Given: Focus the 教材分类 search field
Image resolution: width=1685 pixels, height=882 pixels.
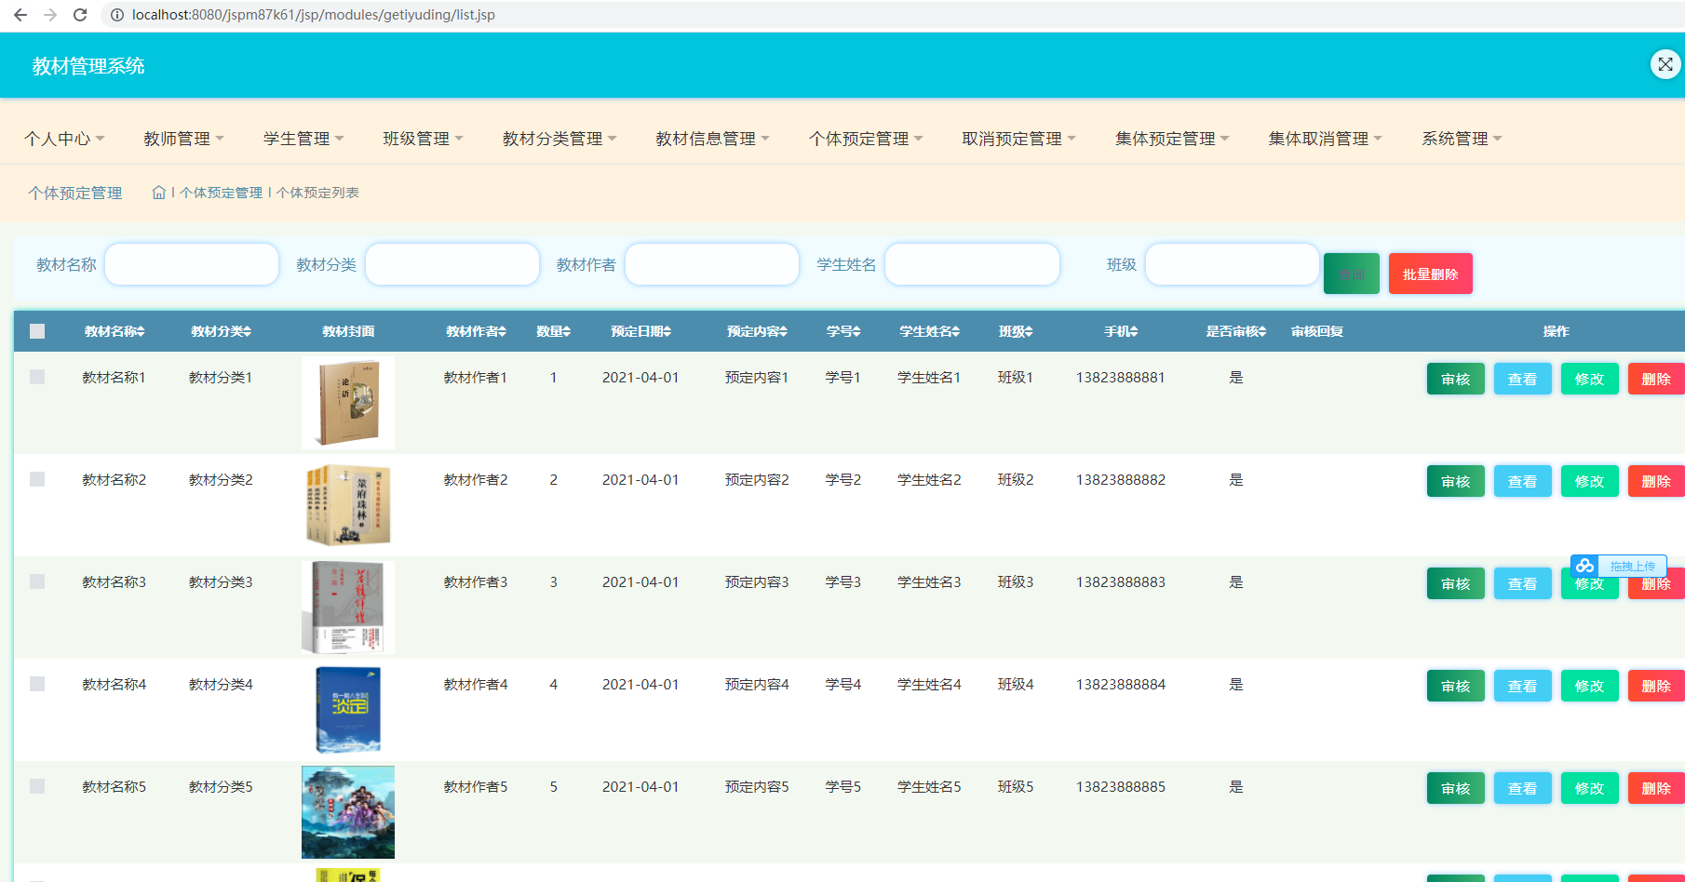Looking at the screenshot, I should point(452,264).
